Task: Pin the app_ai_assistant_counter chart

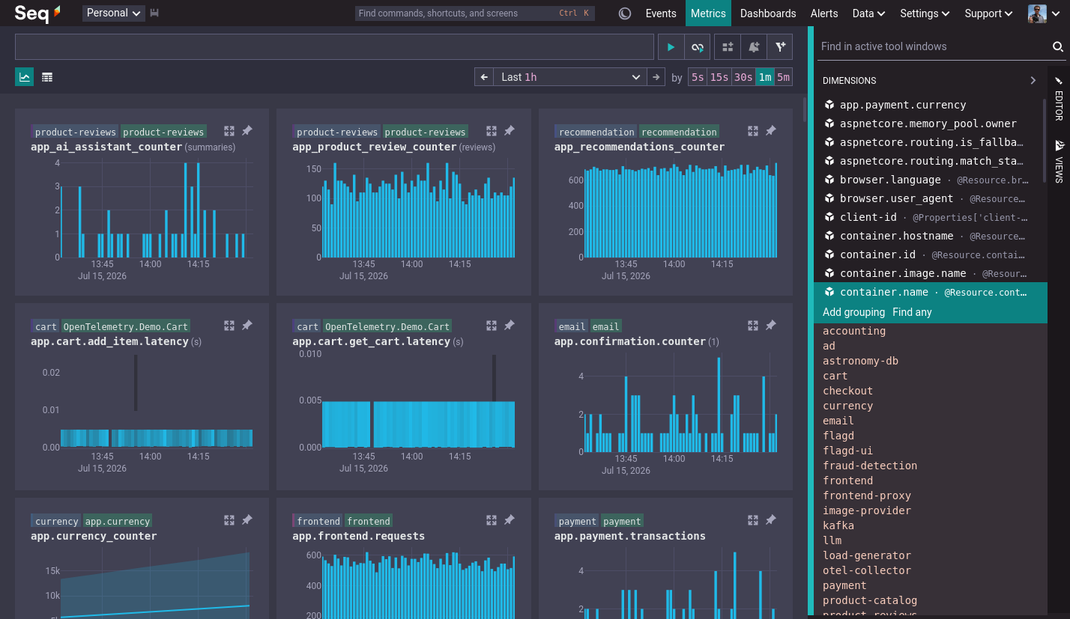Action: point(247,131)
